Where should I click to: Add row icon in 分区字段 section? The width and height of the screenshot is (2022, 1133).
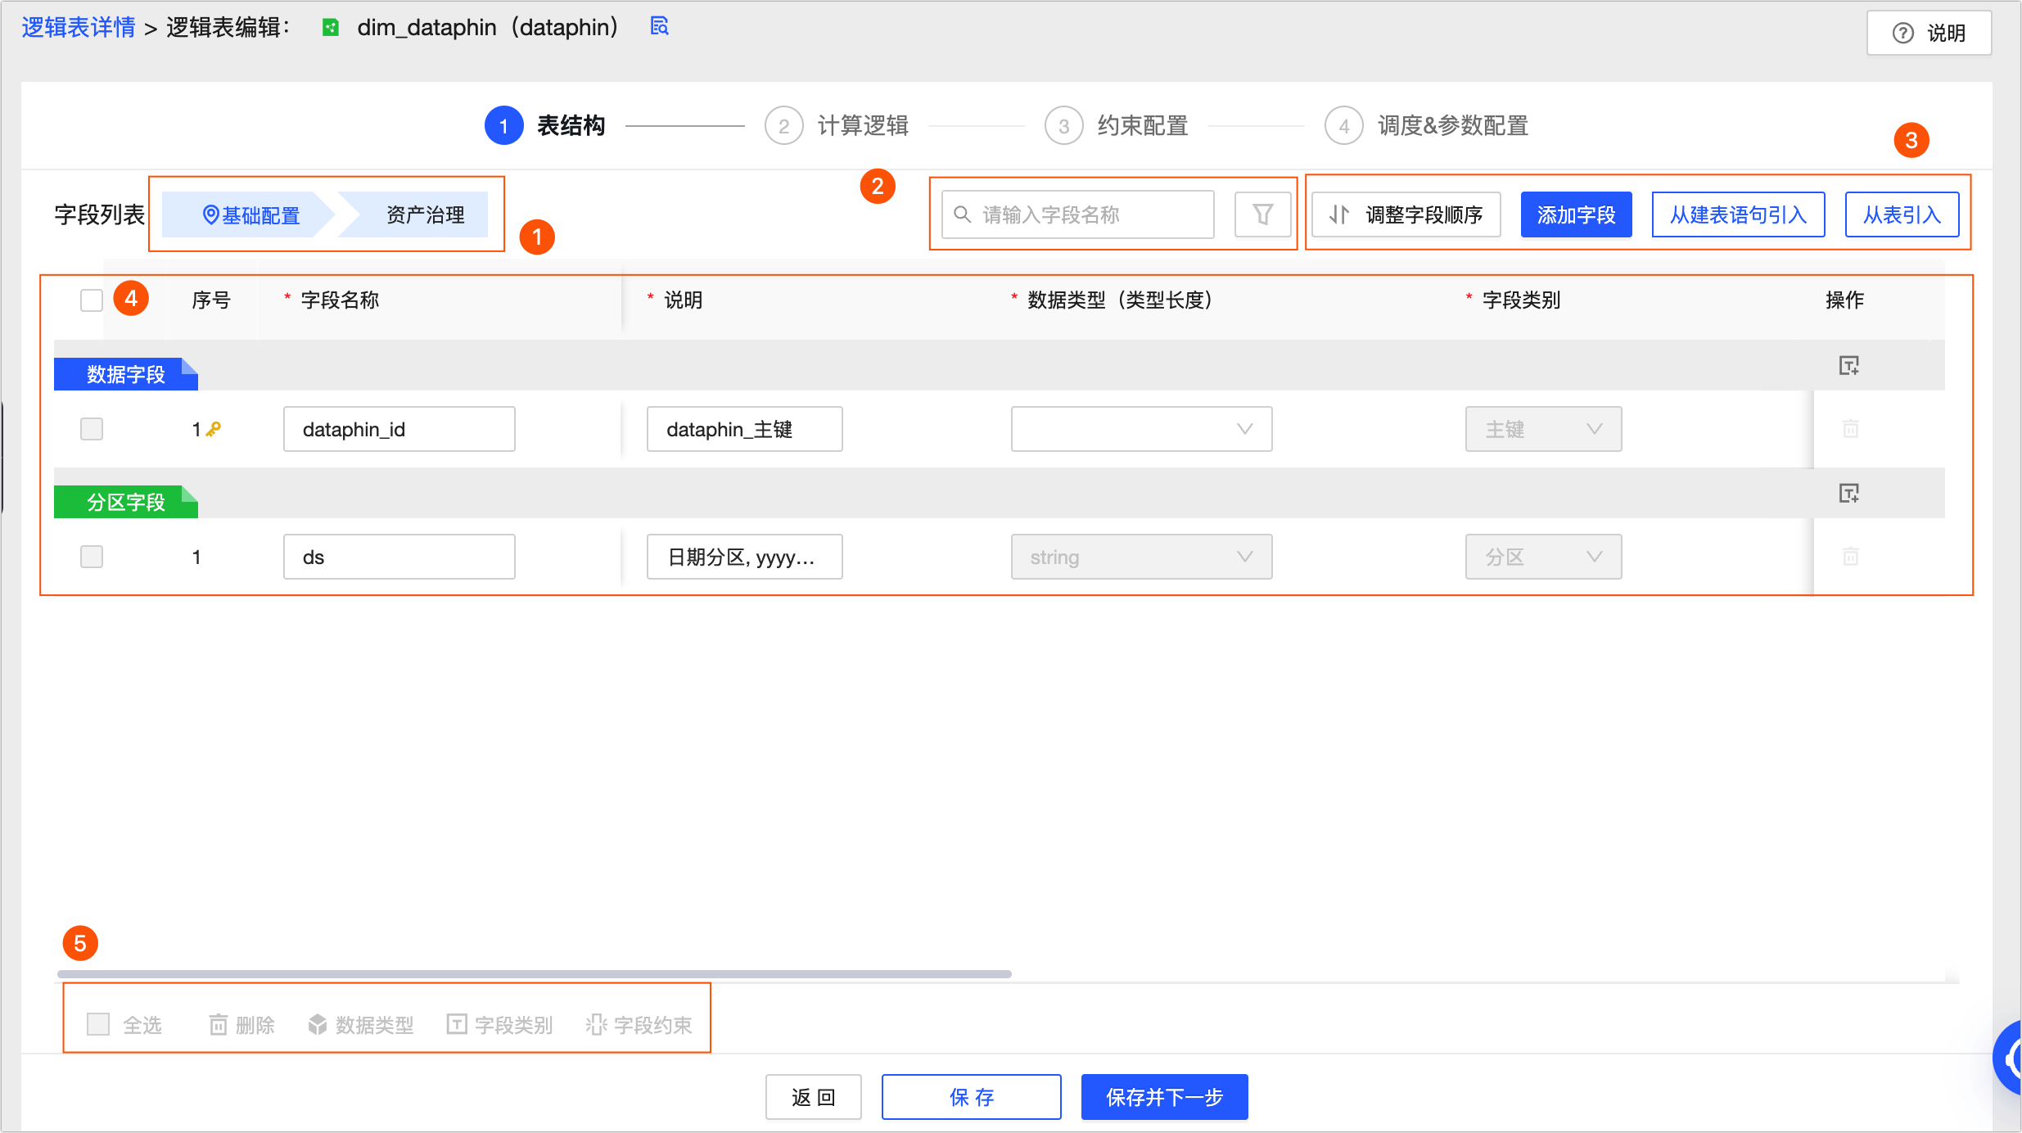(x=1848, y=493)
